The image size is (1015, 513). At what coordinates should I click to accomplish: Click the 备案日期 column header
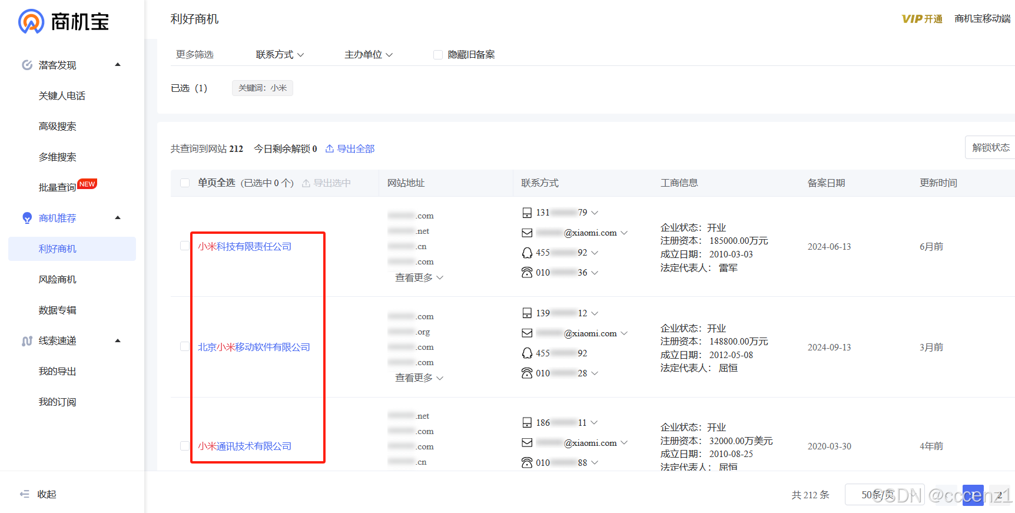click(826, 183)
